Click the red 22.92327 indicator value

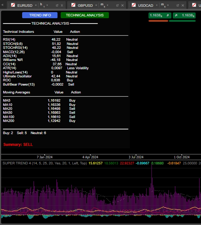(127, 163)
